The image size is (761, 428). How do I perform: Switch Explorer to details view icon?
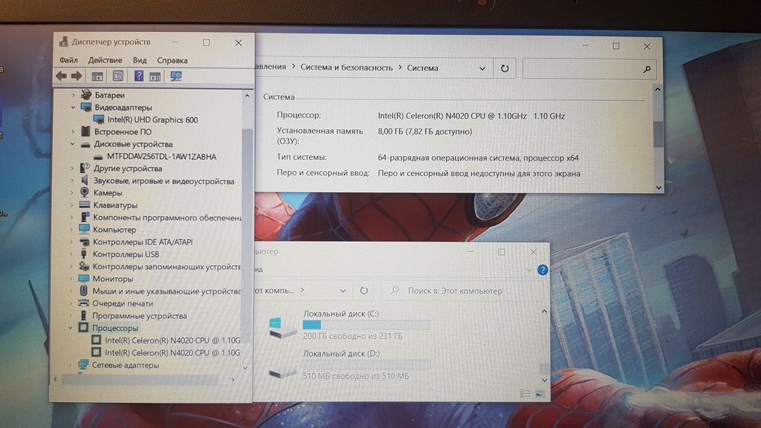(x=525, y=393)
